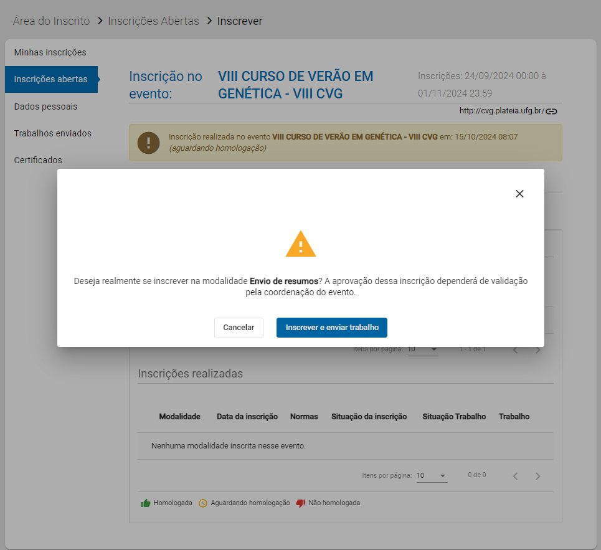Close the confirmation dialog with the X
Image resolution: width=601 pixels, height=550 pixels.
pyautogui.click(x=519, y=194)
